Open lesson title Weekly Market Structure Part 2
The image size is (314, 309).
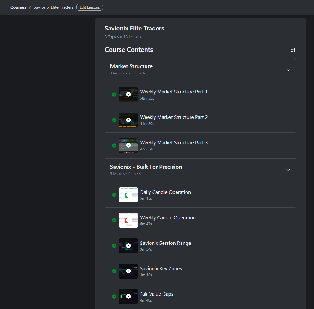coord(174,117)
